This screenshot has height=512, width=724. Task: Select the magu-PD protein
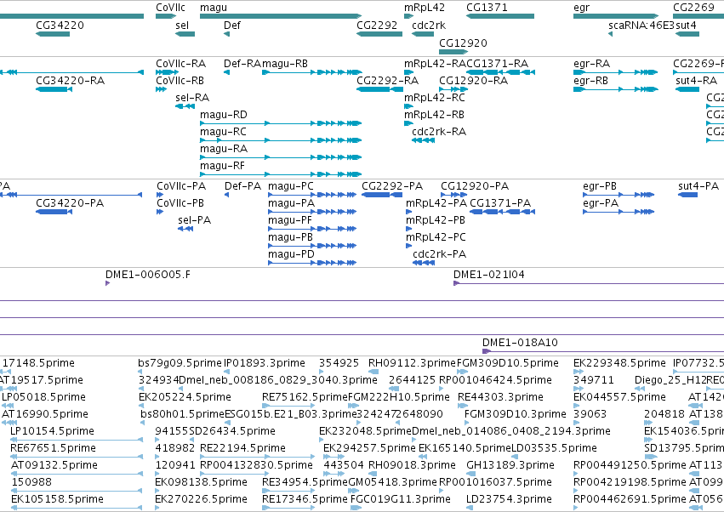312,263
